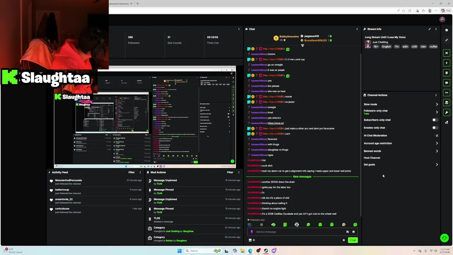Image resolution: width=453 pixels, height=255 pixels.
Task: Select the broadcast signal icon in the right sidebar
Action: 447,92
